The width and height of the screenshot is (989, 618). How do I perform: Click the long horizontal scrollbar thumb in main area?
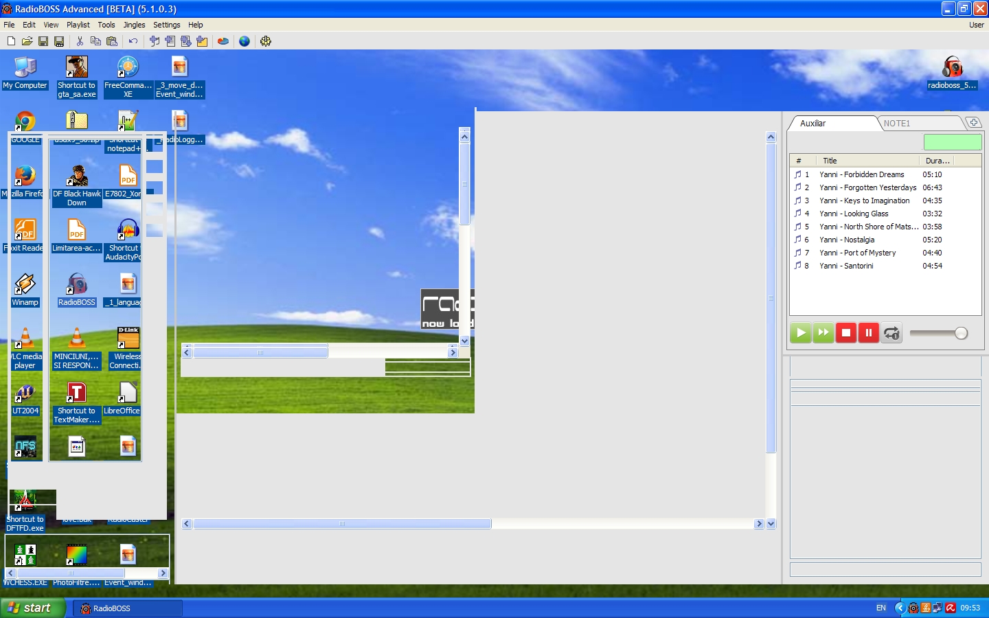[x=342, y=524]
